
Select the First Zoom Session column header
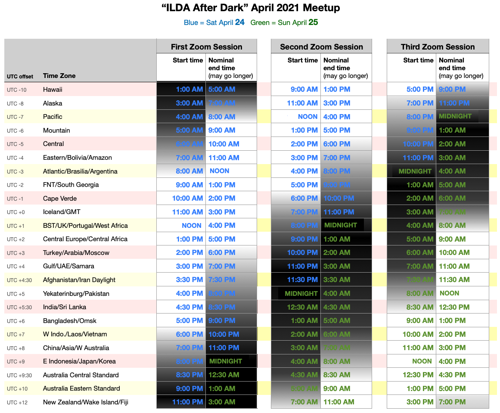[206, 47]
